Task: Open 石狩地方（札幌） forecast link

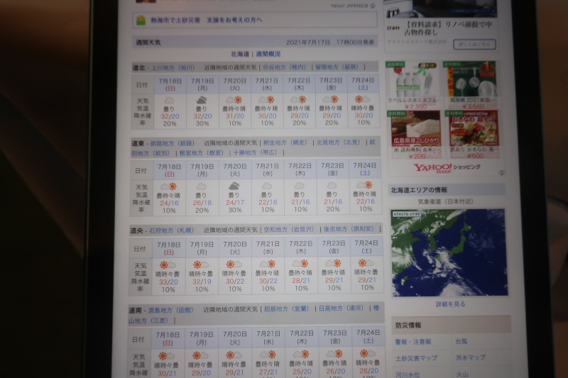Action: coord(170,230)
